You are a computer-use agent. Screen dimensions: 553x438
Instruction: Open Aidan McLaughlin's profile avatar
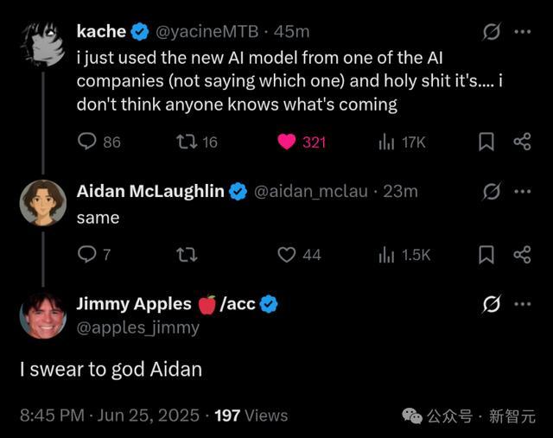[43, 203]
